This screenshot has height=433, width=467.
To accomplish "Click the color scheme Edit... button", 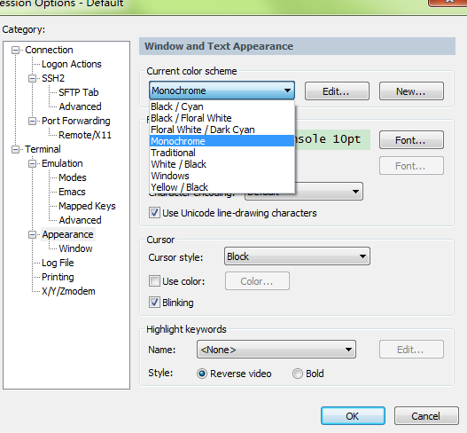I will [x=337, y=91].
